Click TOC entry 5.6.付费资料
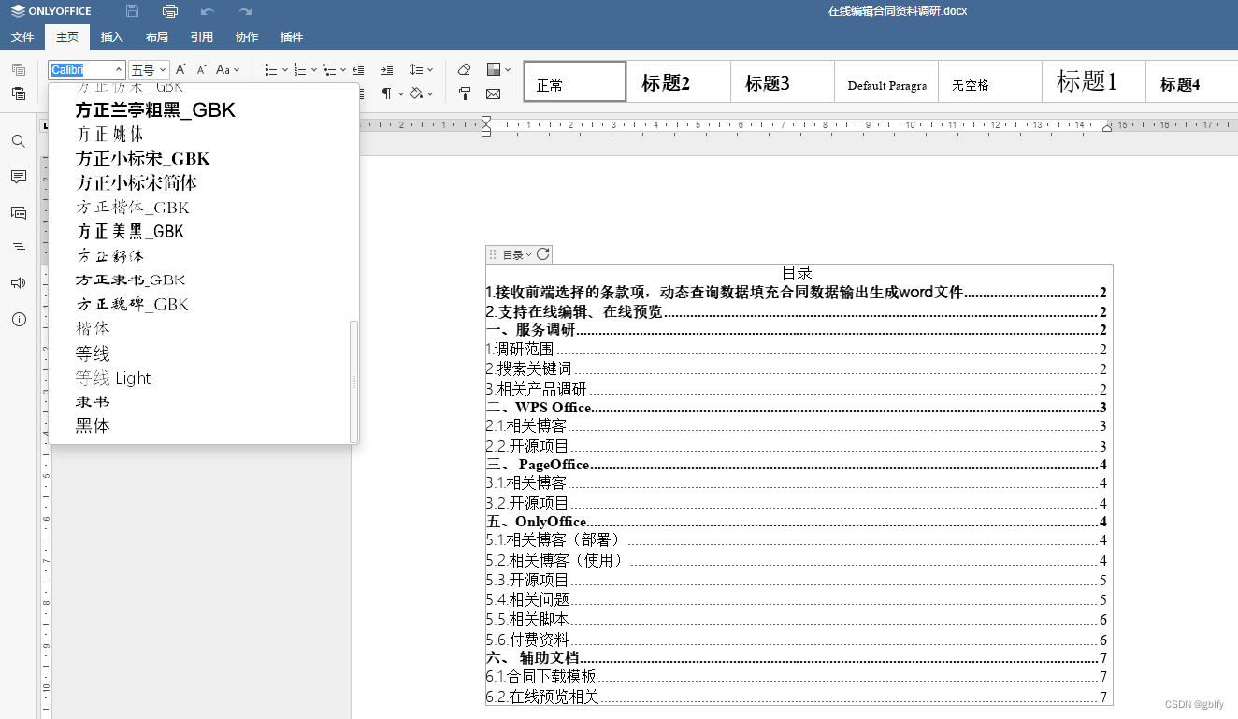Viewport: 1238px width, 719px height. tap(527, 640)
